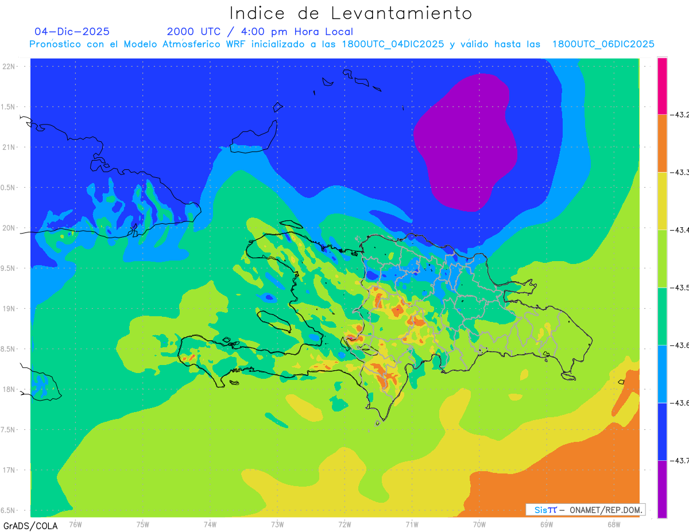Click the '17N' latitude label
This screenshot has height=532, width=689.
click(9, 470)
